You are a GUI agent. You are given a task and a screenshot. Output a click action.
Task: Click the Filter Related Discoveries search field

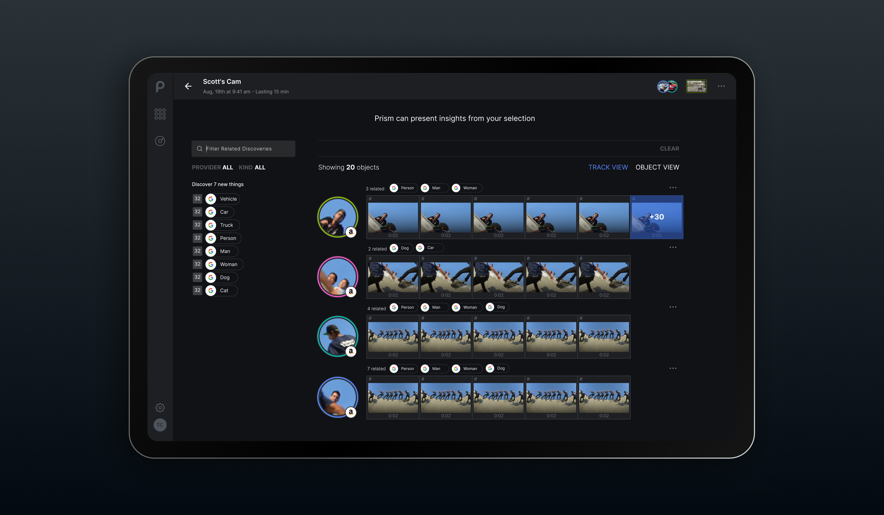[x=243, y=149]
